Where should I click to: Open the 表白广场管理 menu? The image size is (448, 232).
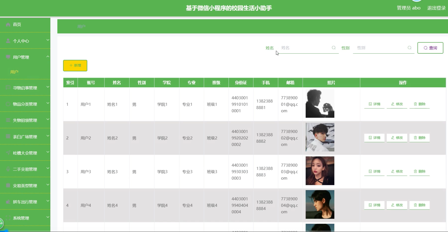(25, 137)
